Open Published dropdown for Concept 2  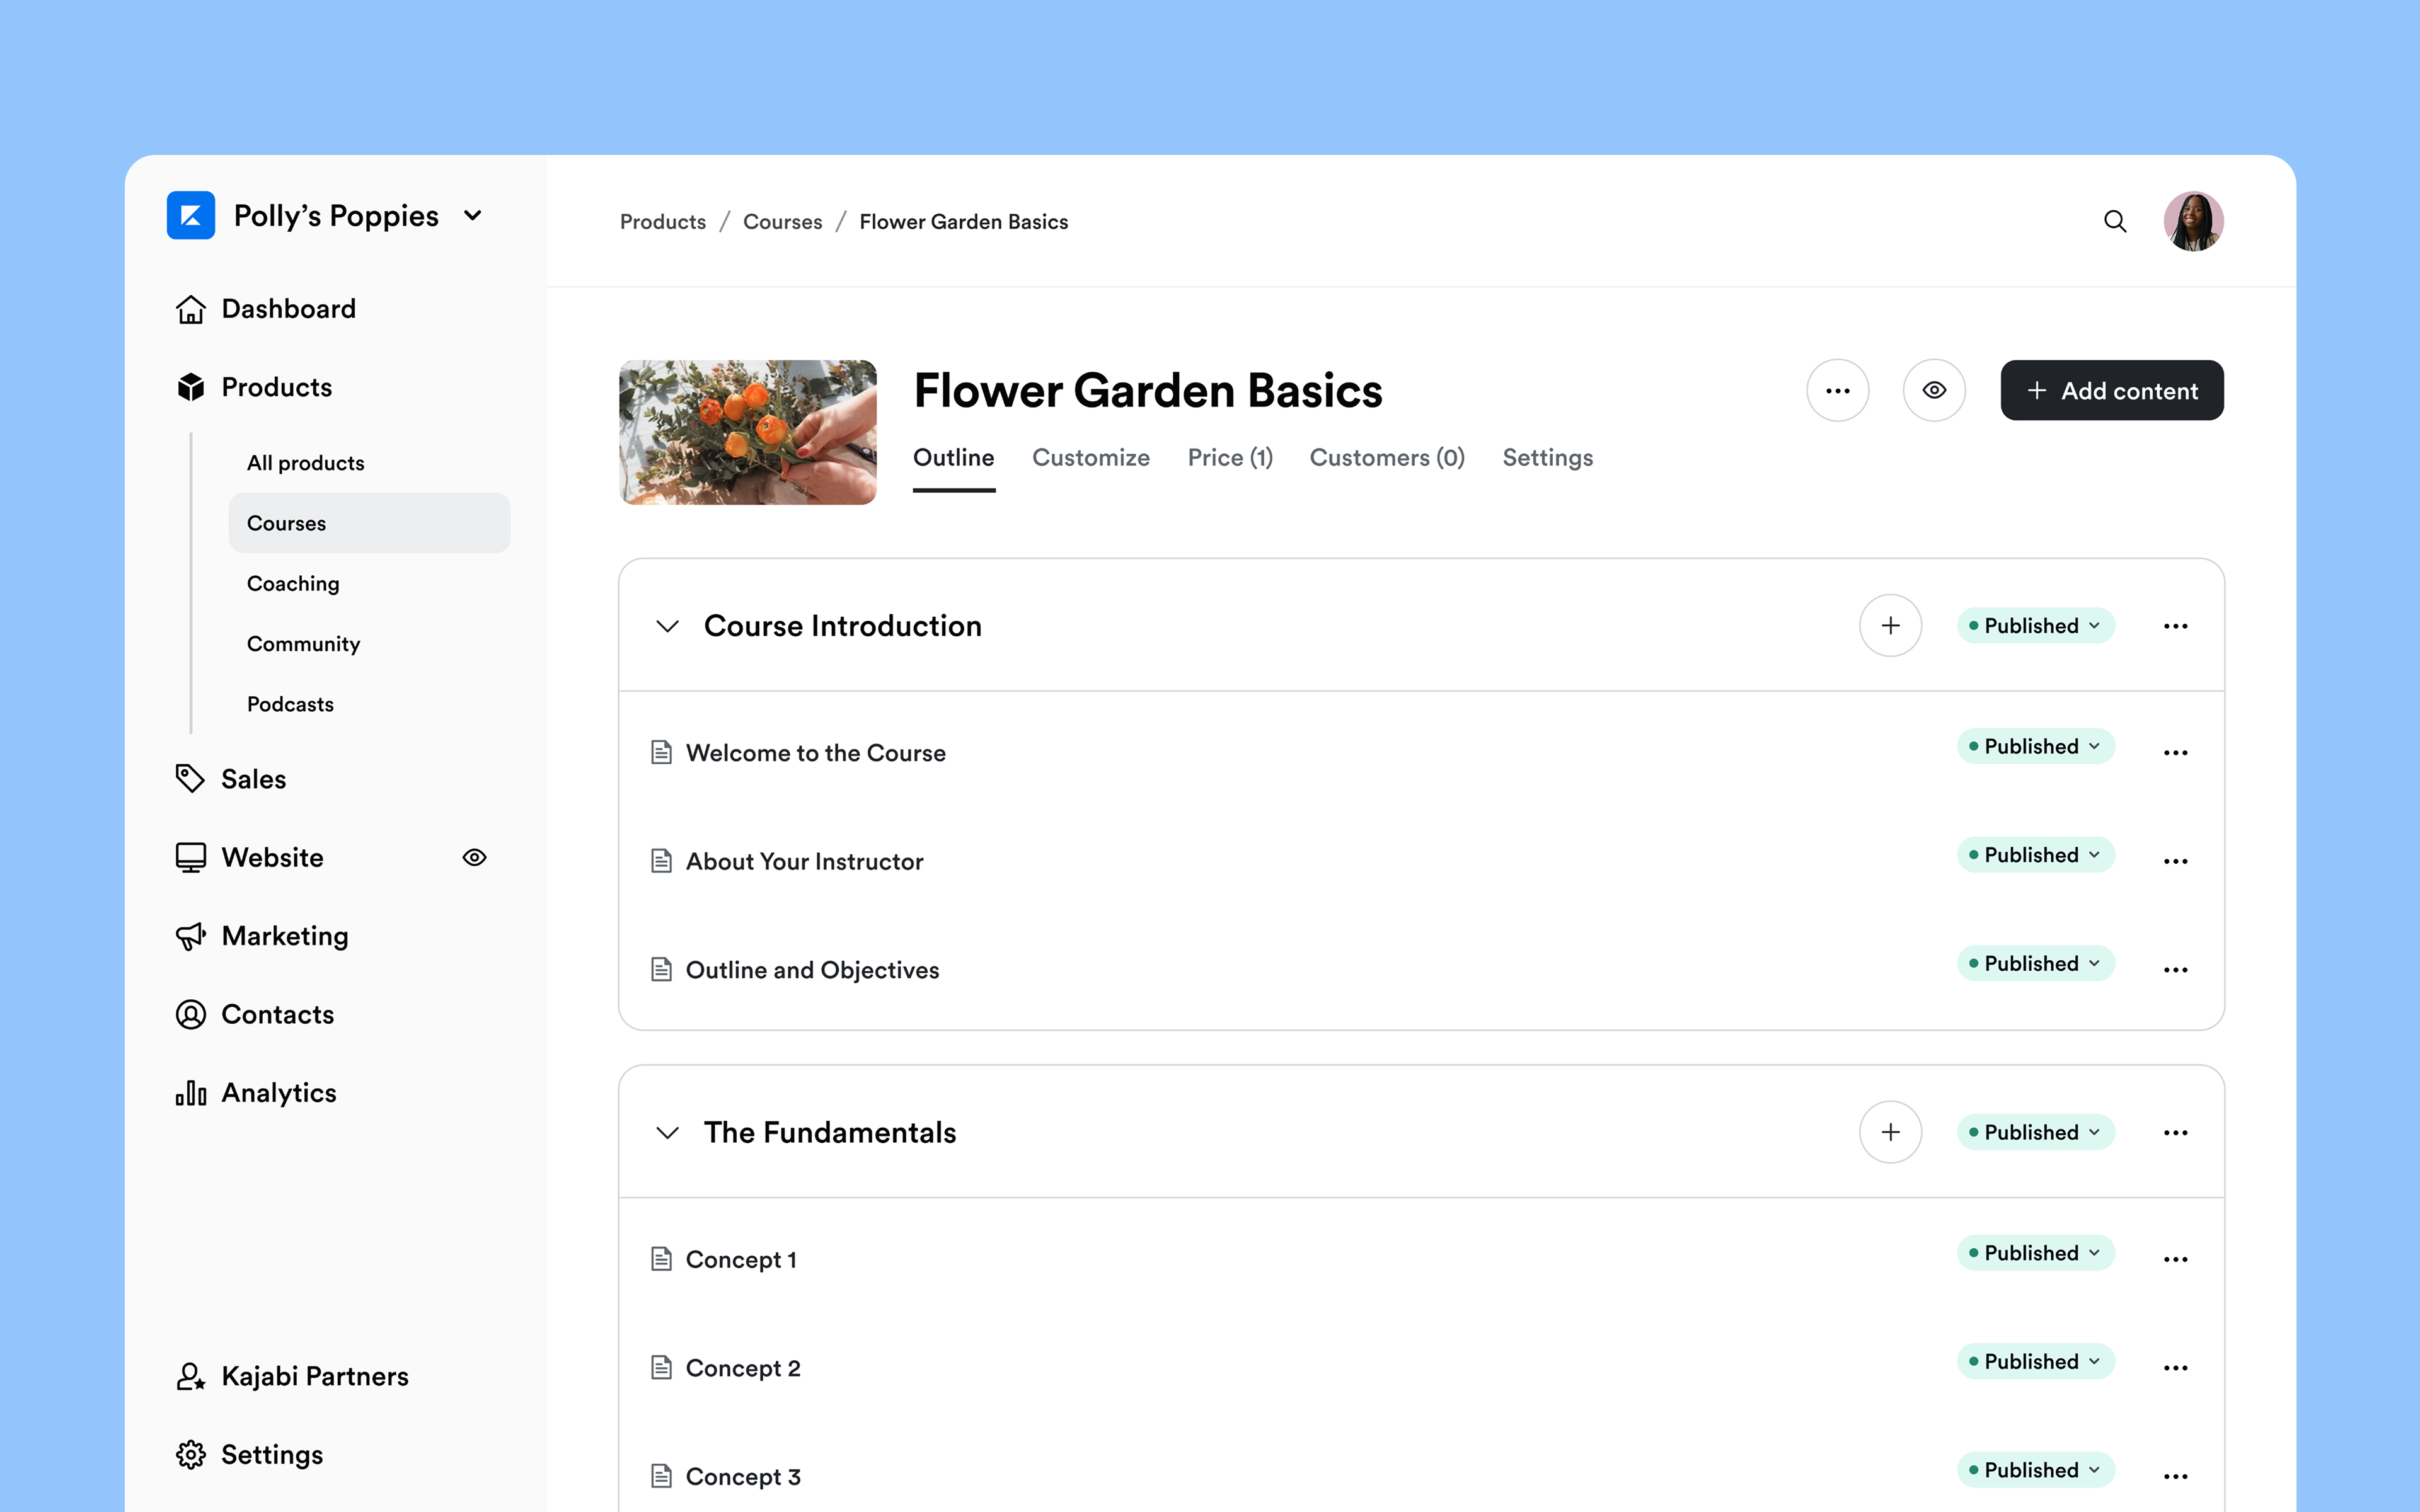click(x=2036, y=1362)
